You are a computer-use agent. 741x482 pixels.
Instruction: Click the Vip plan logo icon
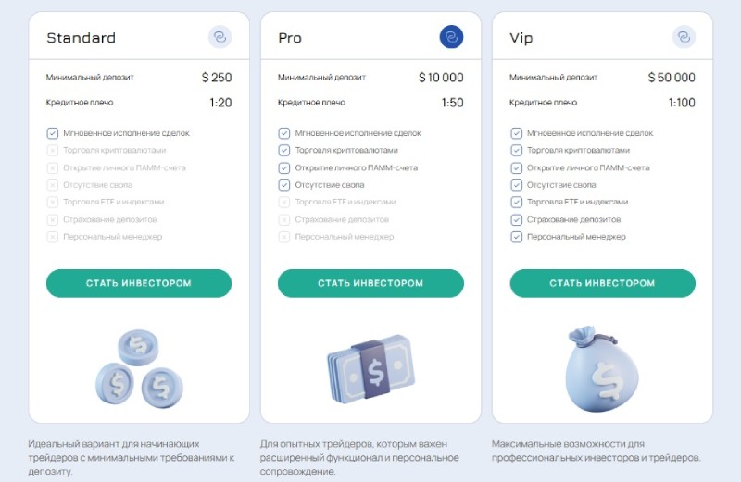683,37
